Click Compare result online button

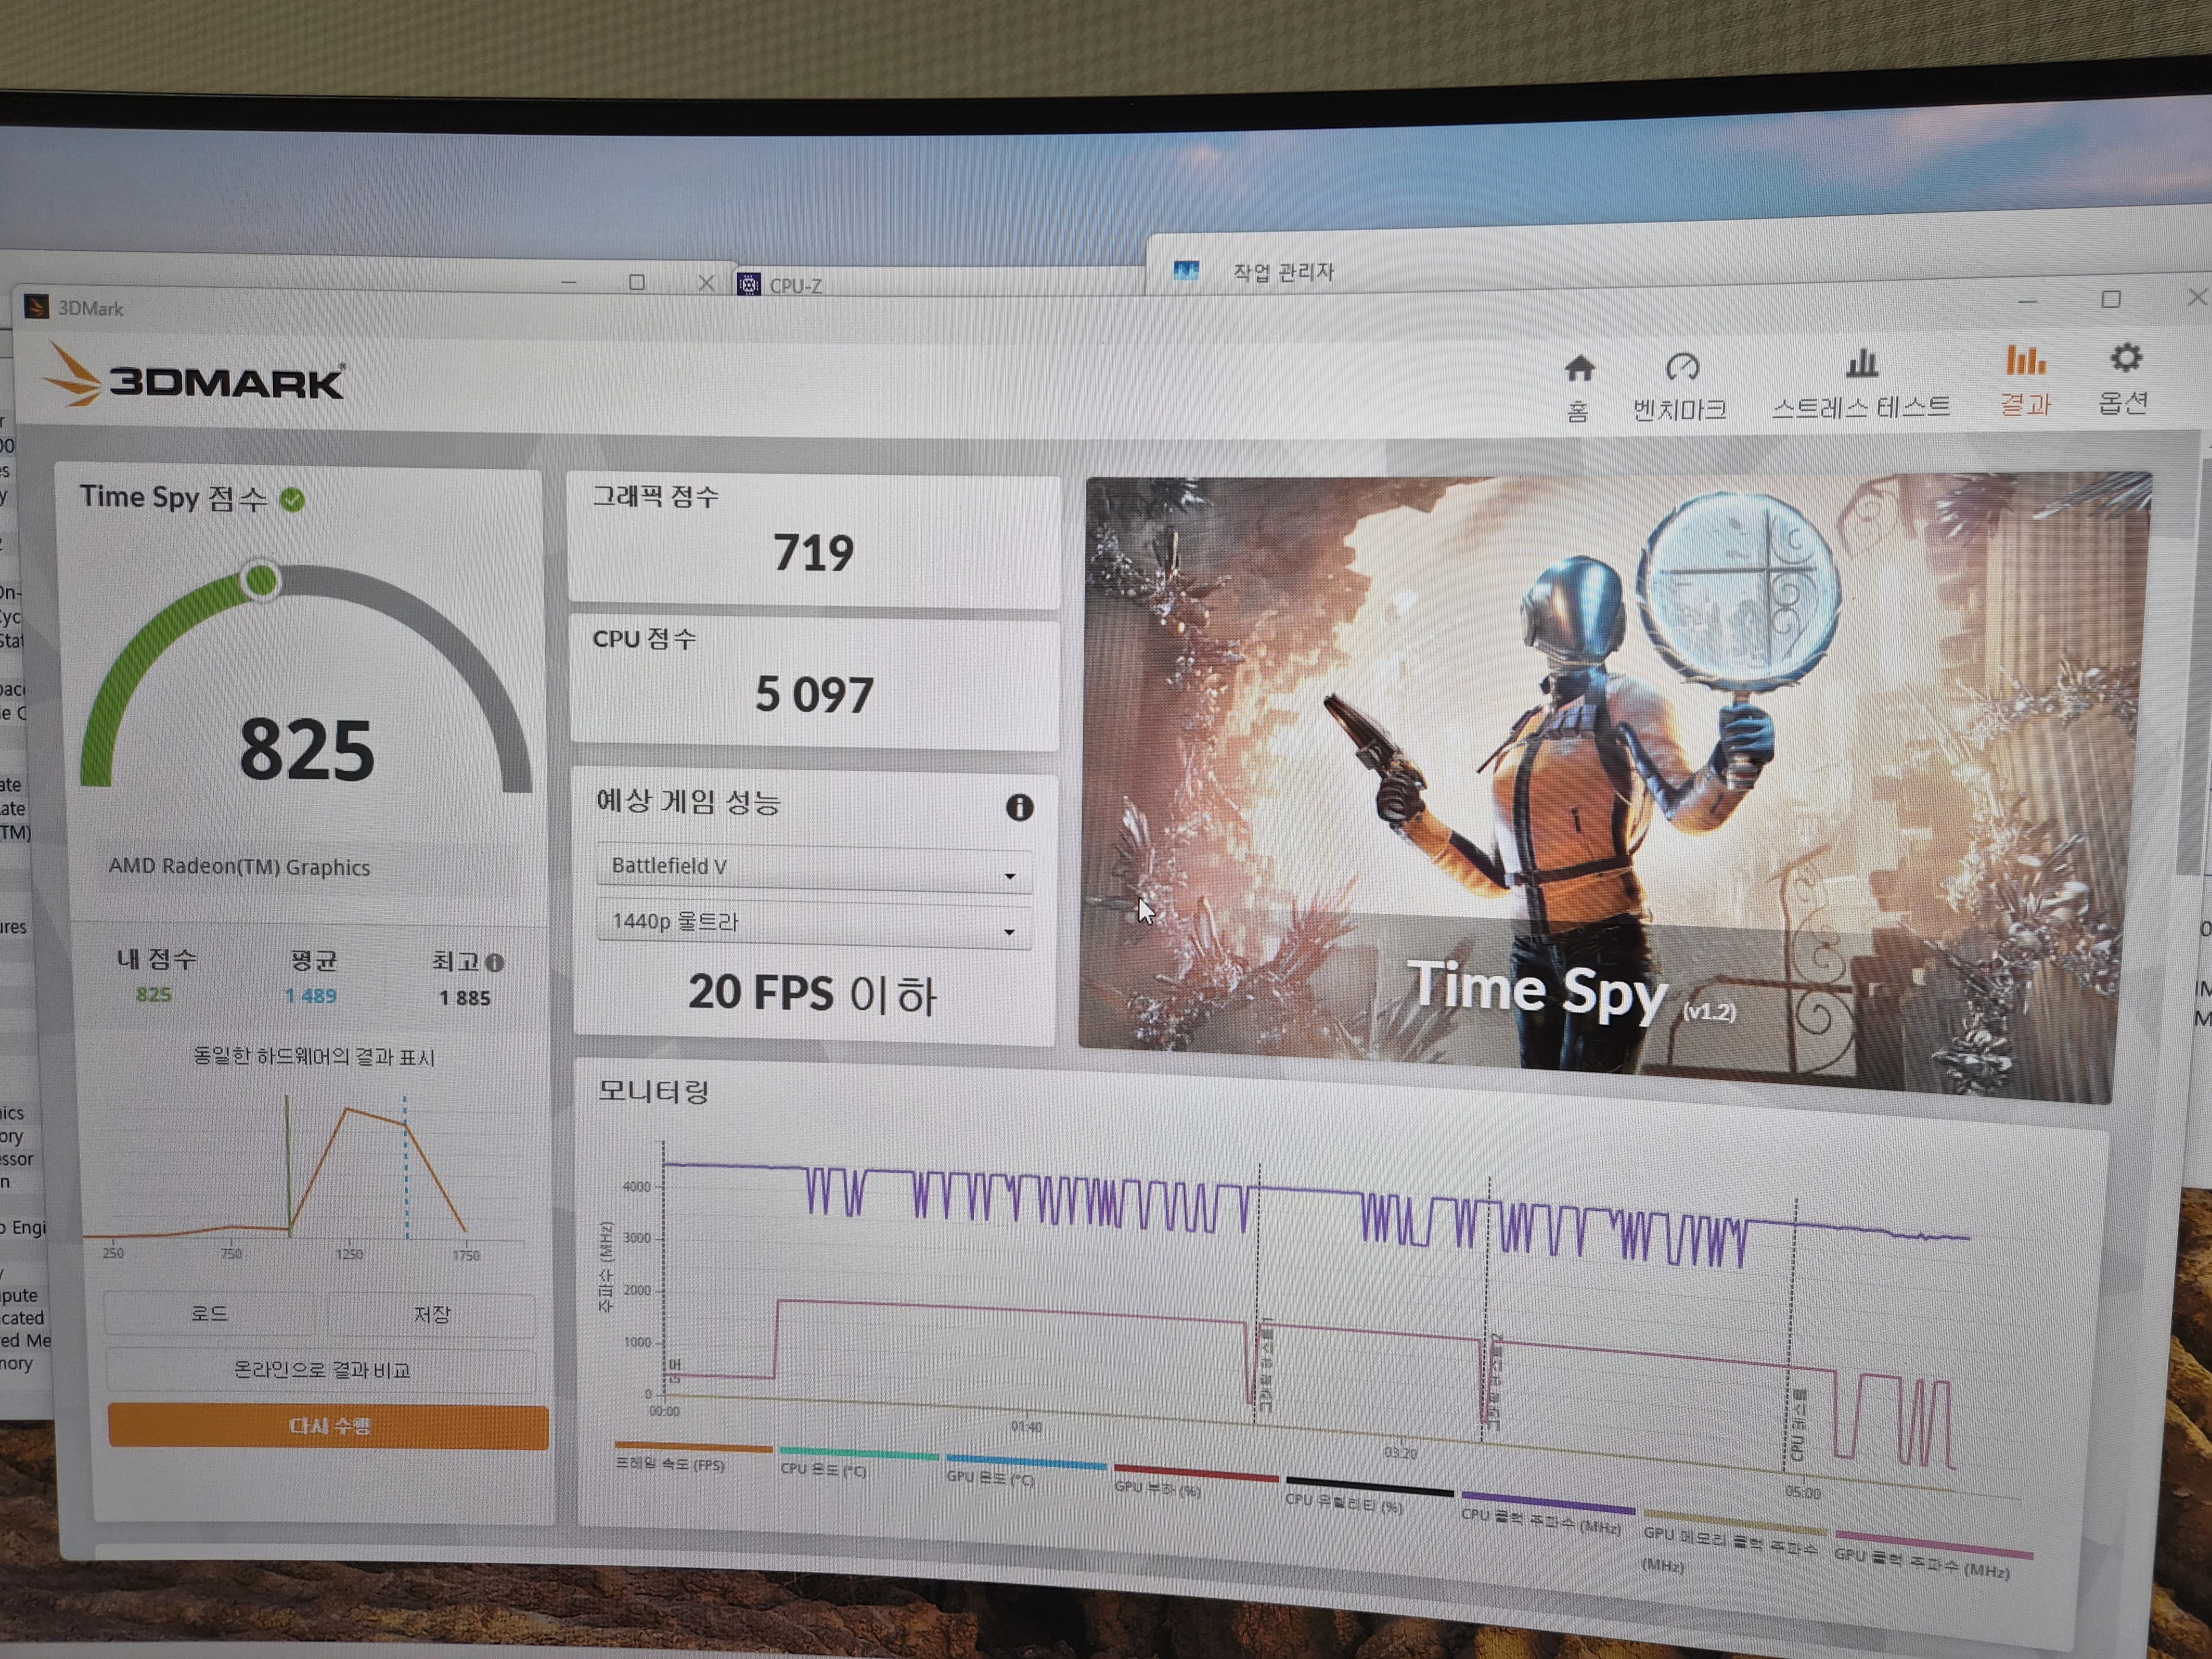click(321, 1369)
